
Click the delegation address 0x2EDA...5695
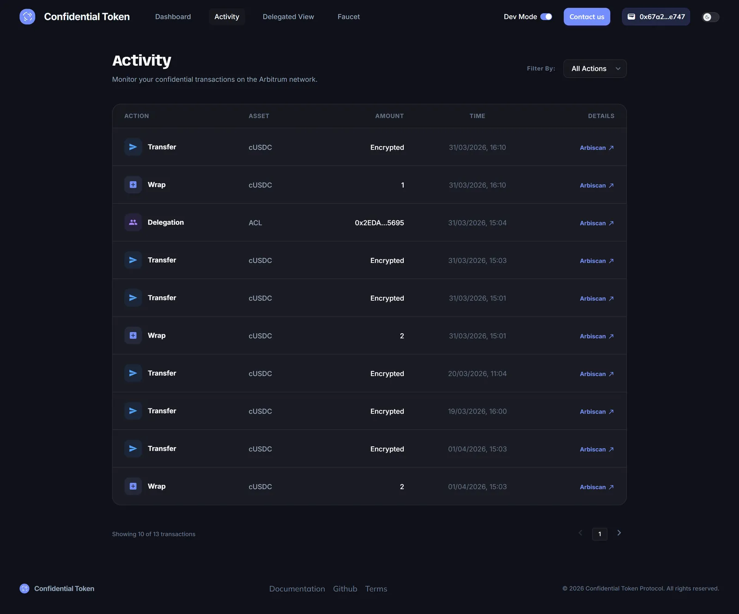(x=379, y=223)
